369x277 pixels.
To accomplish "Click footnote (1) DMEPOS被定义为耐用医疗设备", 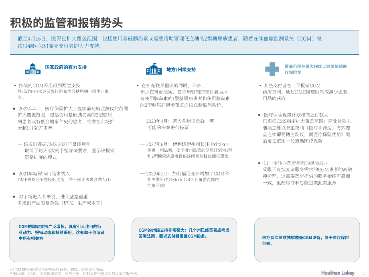I will pyautogui.click(x=58, y=269).
